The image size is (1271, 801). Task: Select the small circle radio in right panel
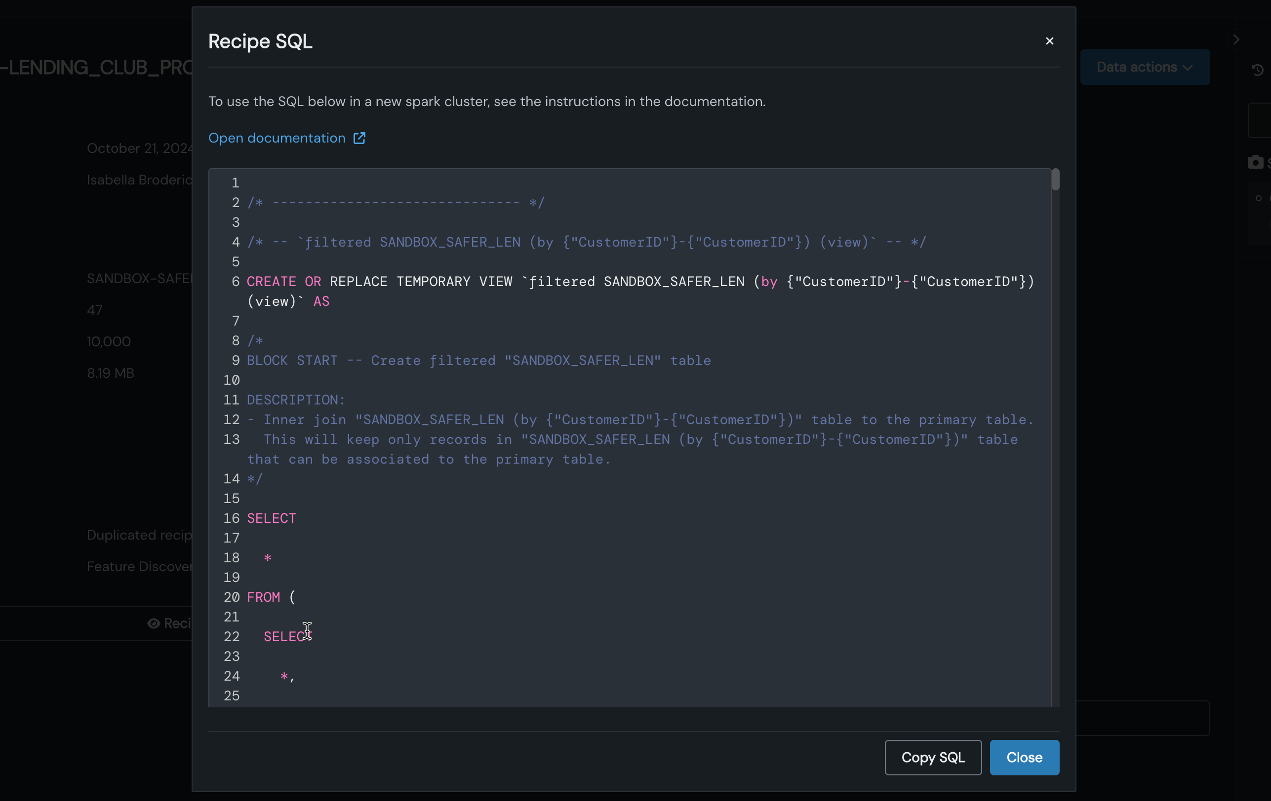1258,198
